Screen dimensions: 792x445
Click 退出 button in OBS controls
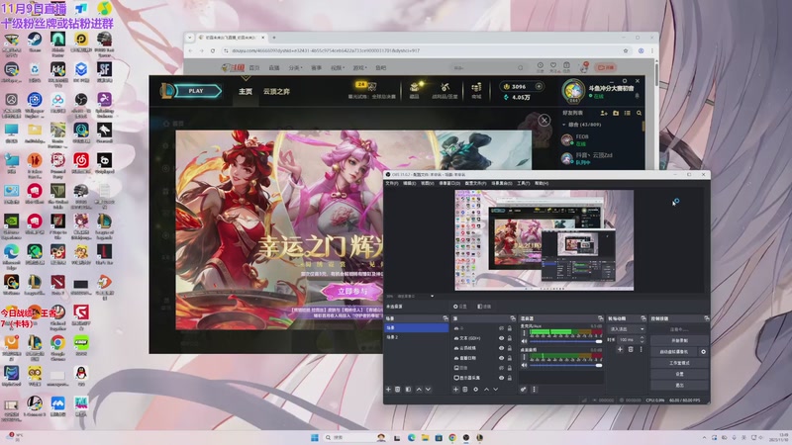point(679,385)
